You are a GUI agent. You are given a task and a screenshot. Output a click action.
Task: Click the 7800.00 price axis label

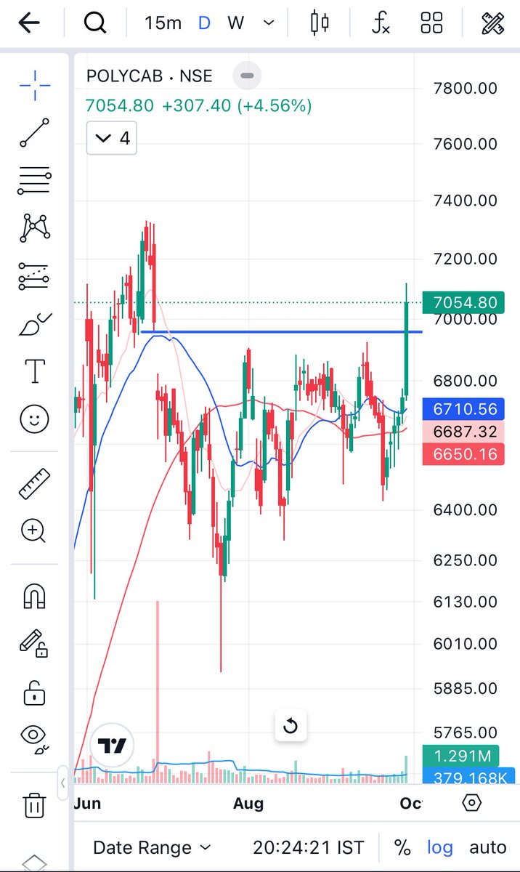(x=465, y=89)
